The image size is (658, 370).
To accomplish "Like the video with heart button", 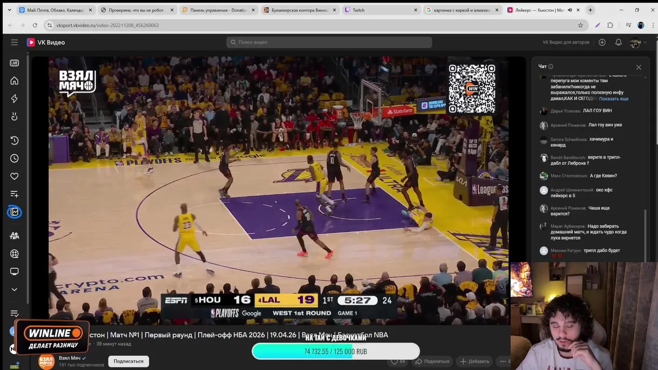I will [398, 361].
